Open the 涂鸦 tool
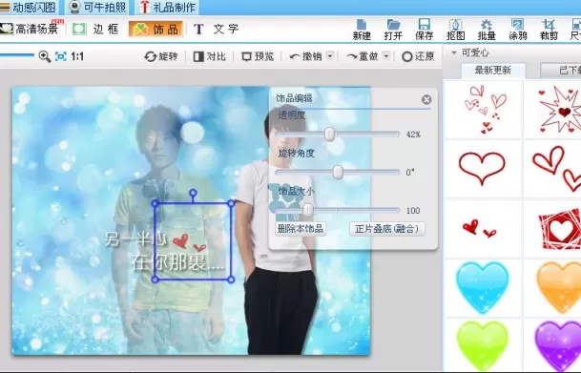 point(518,30)
